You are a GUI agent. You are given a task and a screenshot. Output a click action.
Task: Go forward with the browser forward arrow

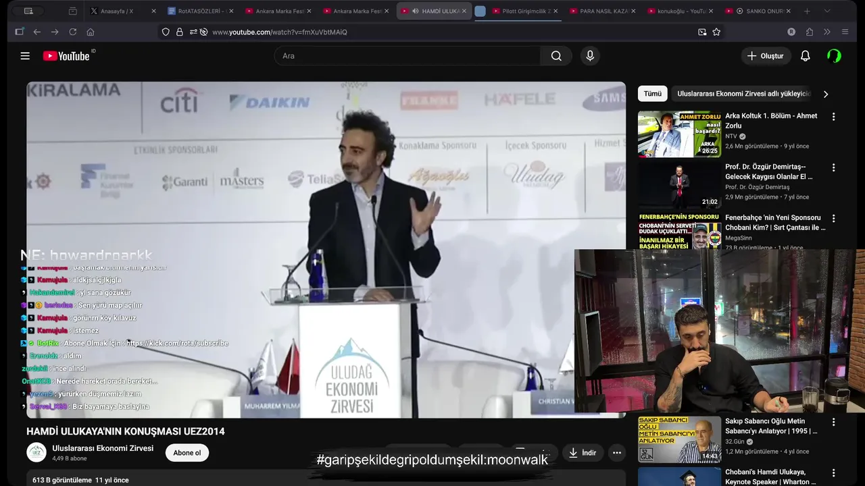coord(55,32)
